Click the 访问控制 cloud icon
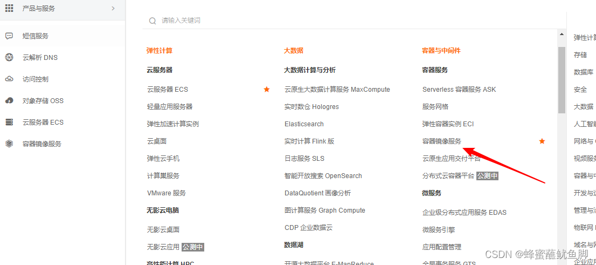The height and width of the screenshot is (265, 596). 9,79
